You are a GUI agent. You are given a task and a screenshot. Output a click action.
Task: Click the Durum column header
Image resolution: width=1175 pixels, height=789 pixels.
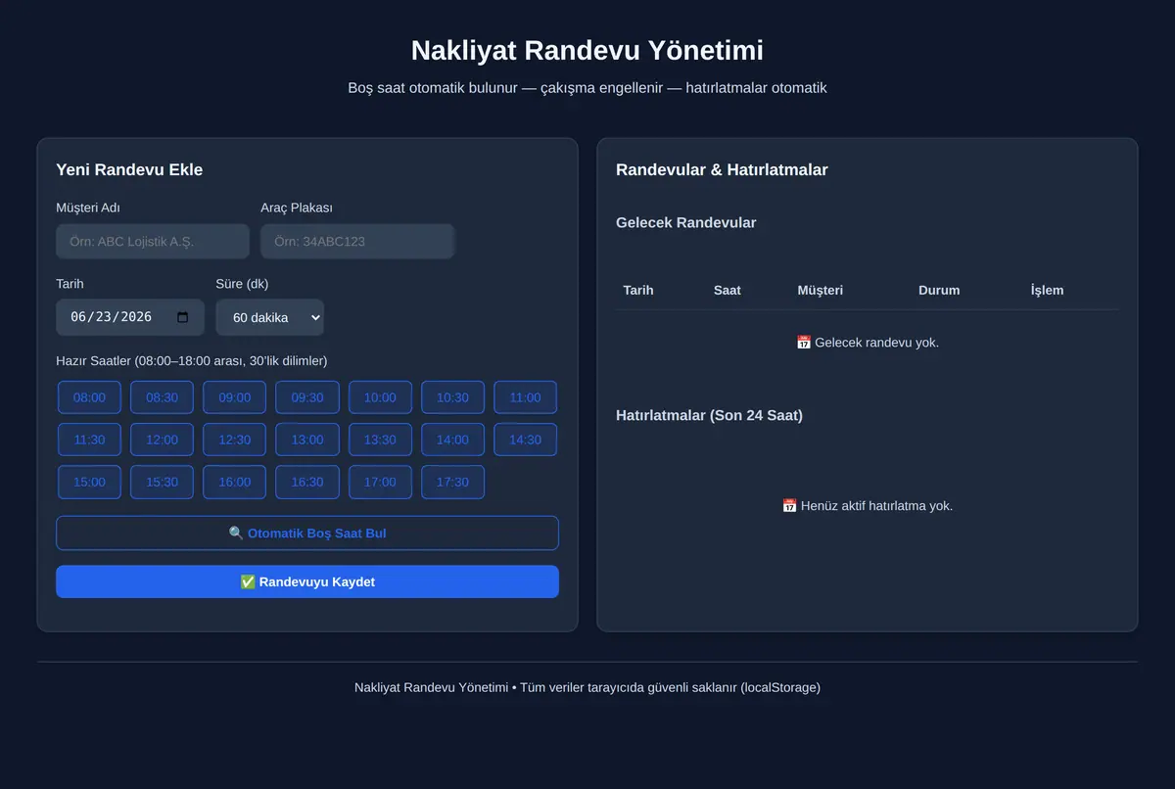click(x=939, y=290)
